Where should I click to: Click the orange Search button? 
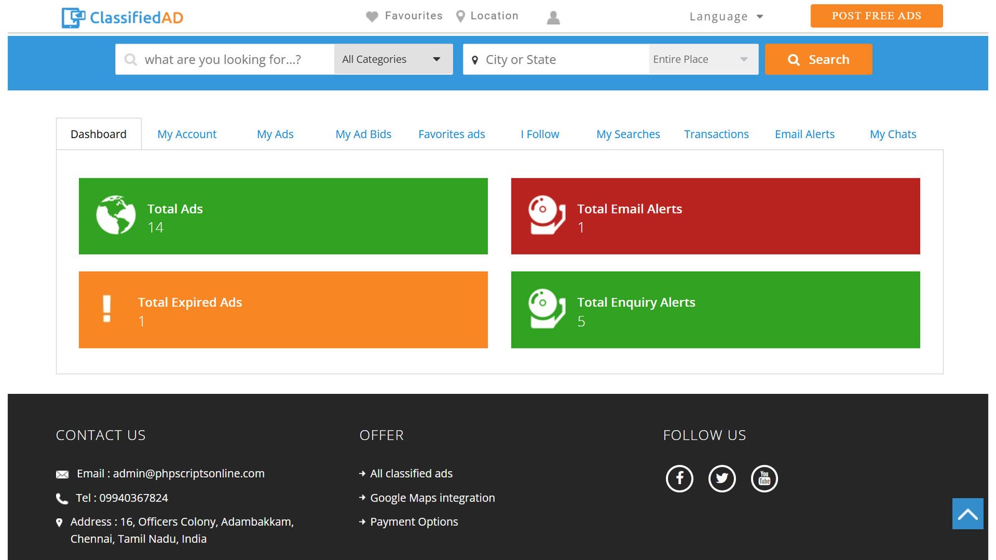click(819, 59)
